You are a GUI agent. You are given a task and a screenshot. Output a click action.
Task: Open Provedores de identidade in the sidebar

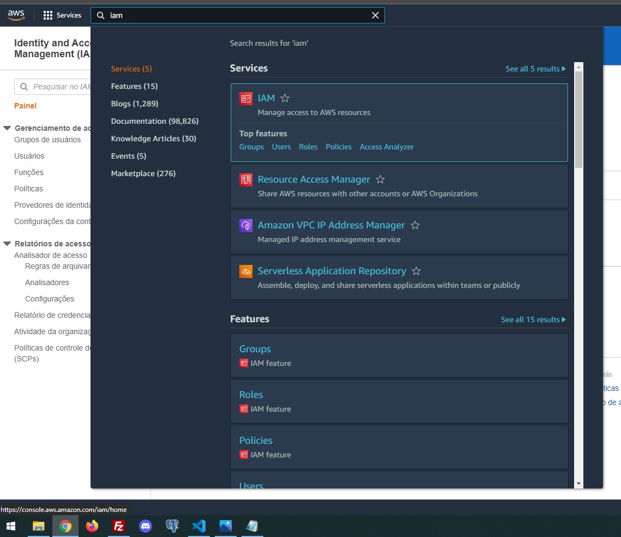pyautogui.click(x=52, y=205)
